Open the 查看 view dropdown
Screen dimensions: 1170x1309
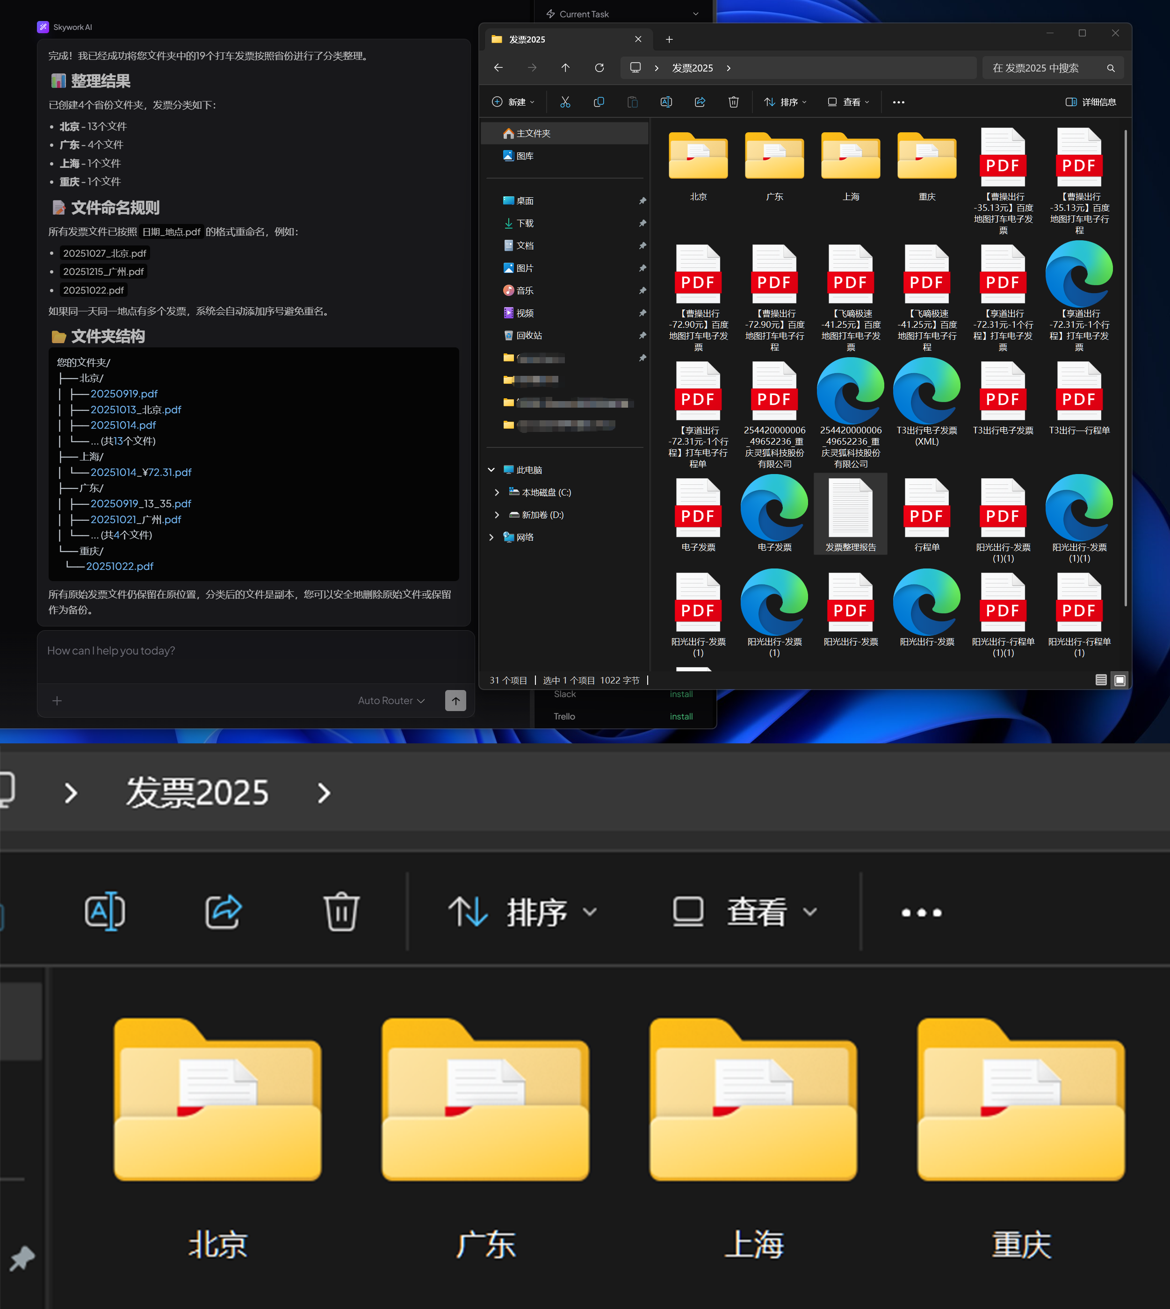pos(848,101)
